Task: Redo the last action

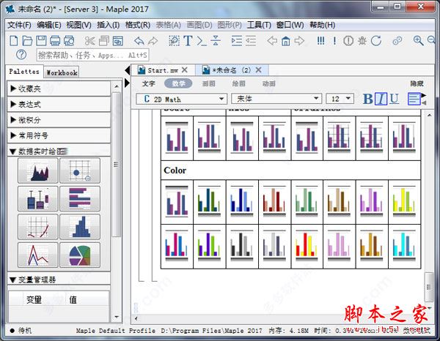Action: coord(153,41)
